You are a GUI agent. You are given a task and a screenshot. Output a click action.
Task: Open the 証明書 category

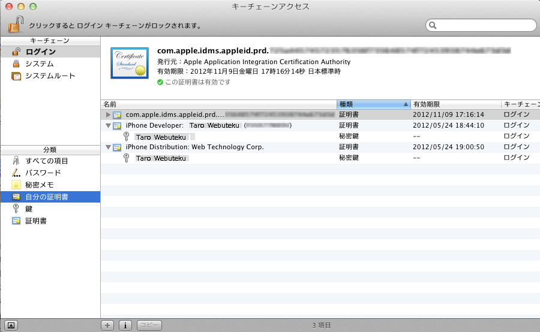(50, 221)
